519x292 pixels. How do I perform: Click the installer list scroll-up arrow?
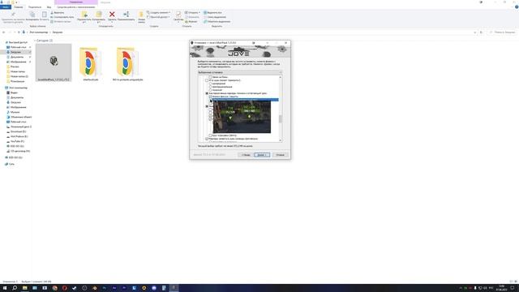point(281,77)
